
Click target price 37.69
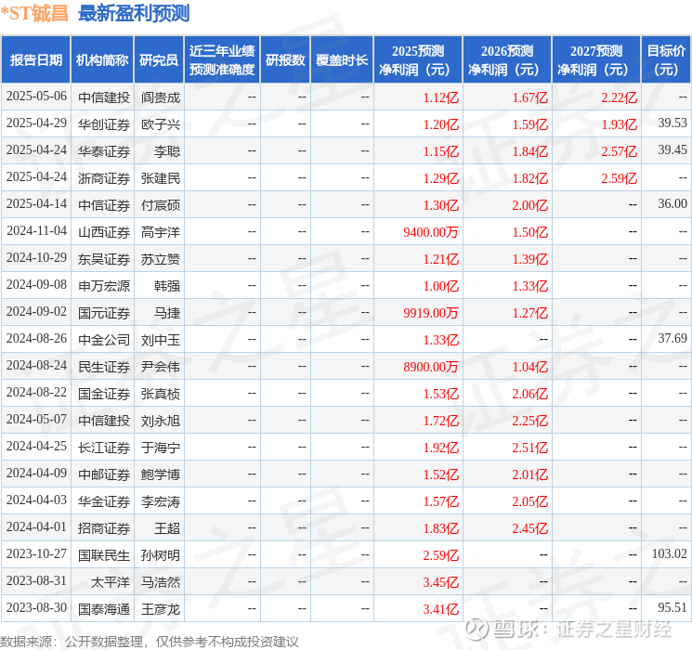point(672,338)
